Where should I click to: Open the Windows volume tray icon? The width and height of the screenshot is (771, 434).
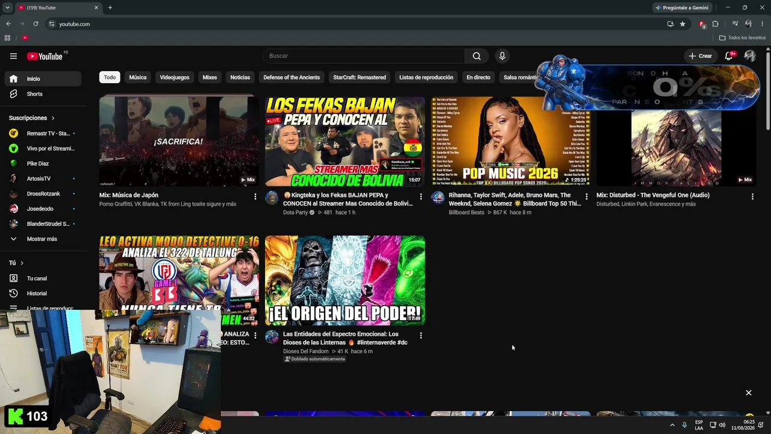(x=722, y=425)
